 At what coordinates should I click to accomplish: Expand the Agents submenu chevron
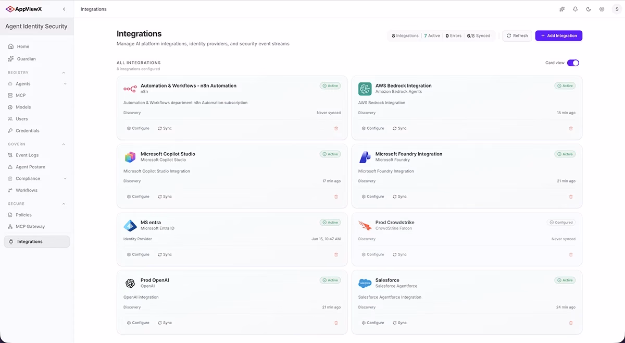(x=65, y=83)
